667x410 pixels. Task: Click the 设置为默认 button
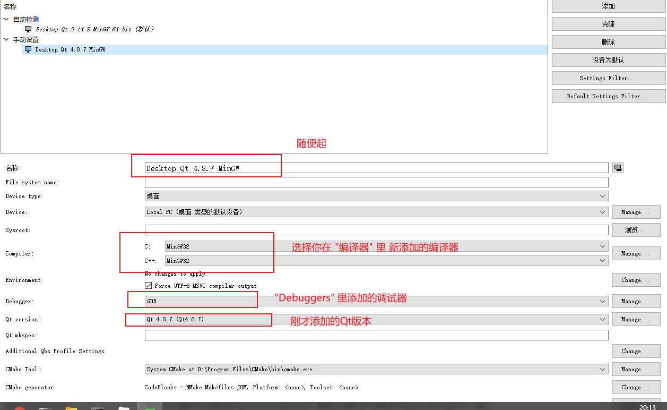coord(609,60)
